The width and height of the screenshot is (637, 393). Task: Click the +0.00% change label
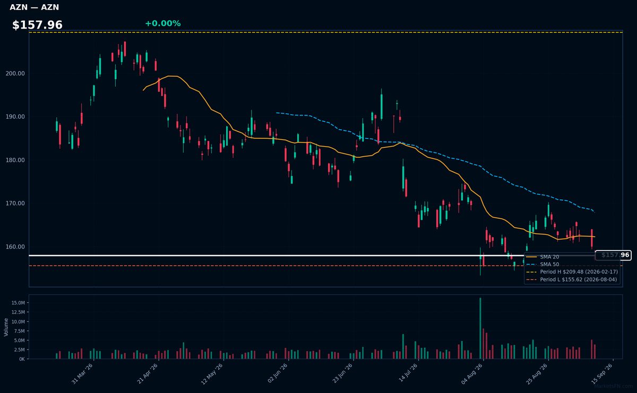[x=162, y=23]
